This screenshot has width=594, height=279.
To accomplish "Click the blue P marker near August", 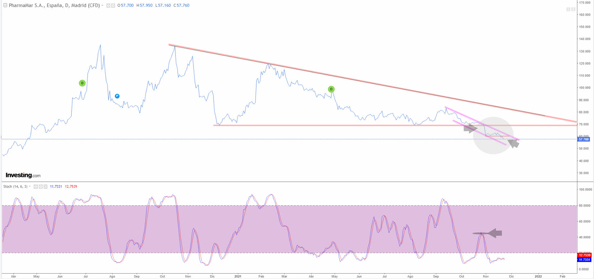I will pyautogui.click(x=117, y=96).
